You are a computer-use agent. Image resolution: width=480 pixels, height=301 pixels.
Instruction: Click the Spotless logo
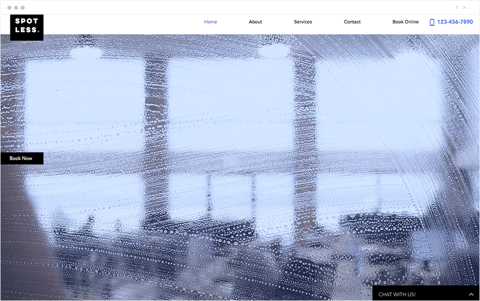[26, 27]
